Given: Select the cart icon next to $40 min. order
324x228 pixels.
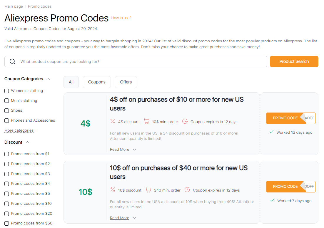Looking at the screenshot, I should tap(148, 190).
